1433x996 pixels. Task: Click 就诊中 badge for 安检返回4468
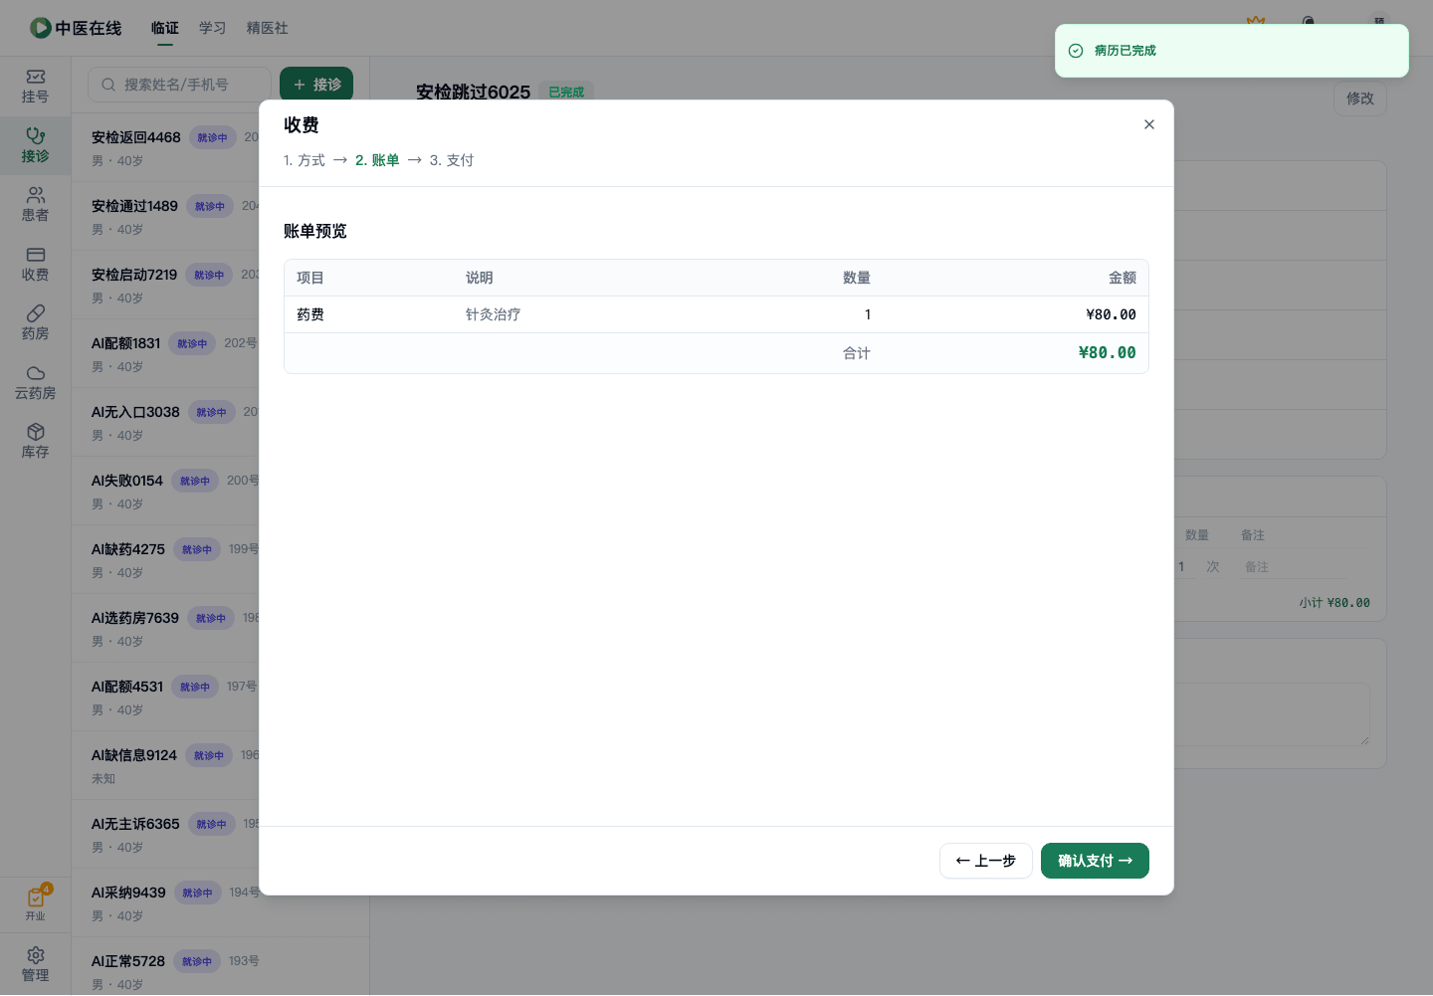click(x=212, y=137)
